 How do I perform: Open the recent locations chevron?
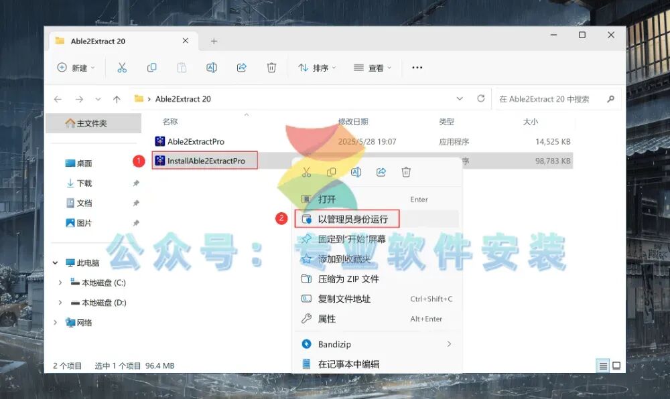point(98,99)
